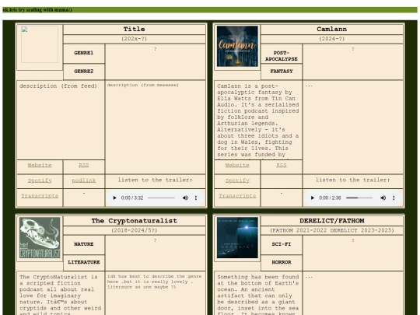The image size is (420, 315).
Task: Click the FATHOM 2021-2022 DERELICT 2023-2025 text
Action: [x=332, y=230]
